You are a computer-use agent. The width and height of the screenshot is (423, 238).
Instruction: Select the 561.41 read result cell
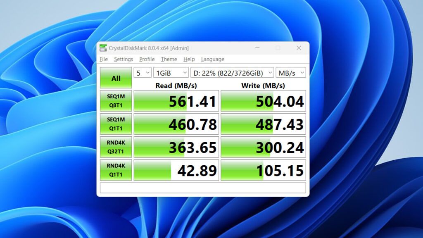click(176, 100)
